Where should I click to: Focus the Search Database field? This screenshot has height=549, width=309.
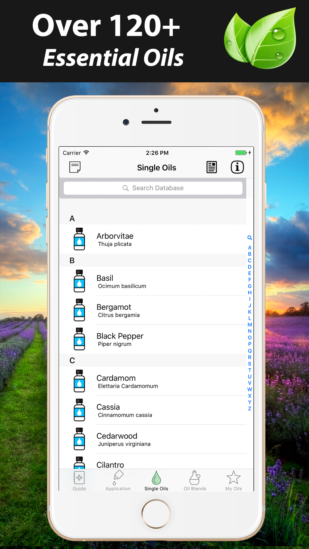click(153, 188)
